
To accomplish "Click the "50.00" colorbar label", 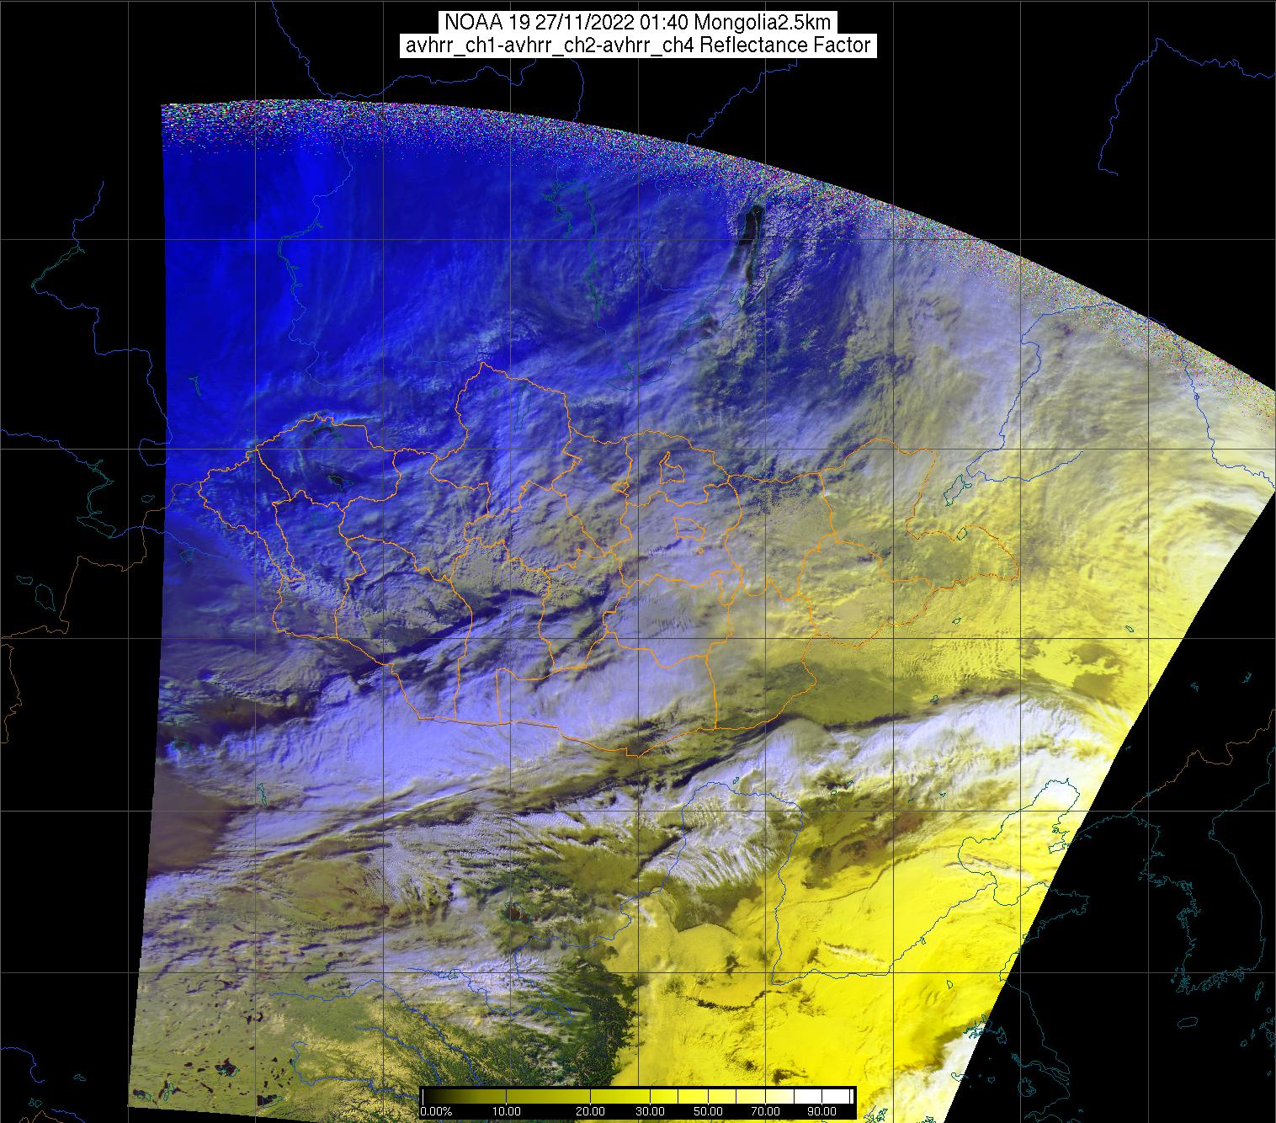I will point(710,1111).
